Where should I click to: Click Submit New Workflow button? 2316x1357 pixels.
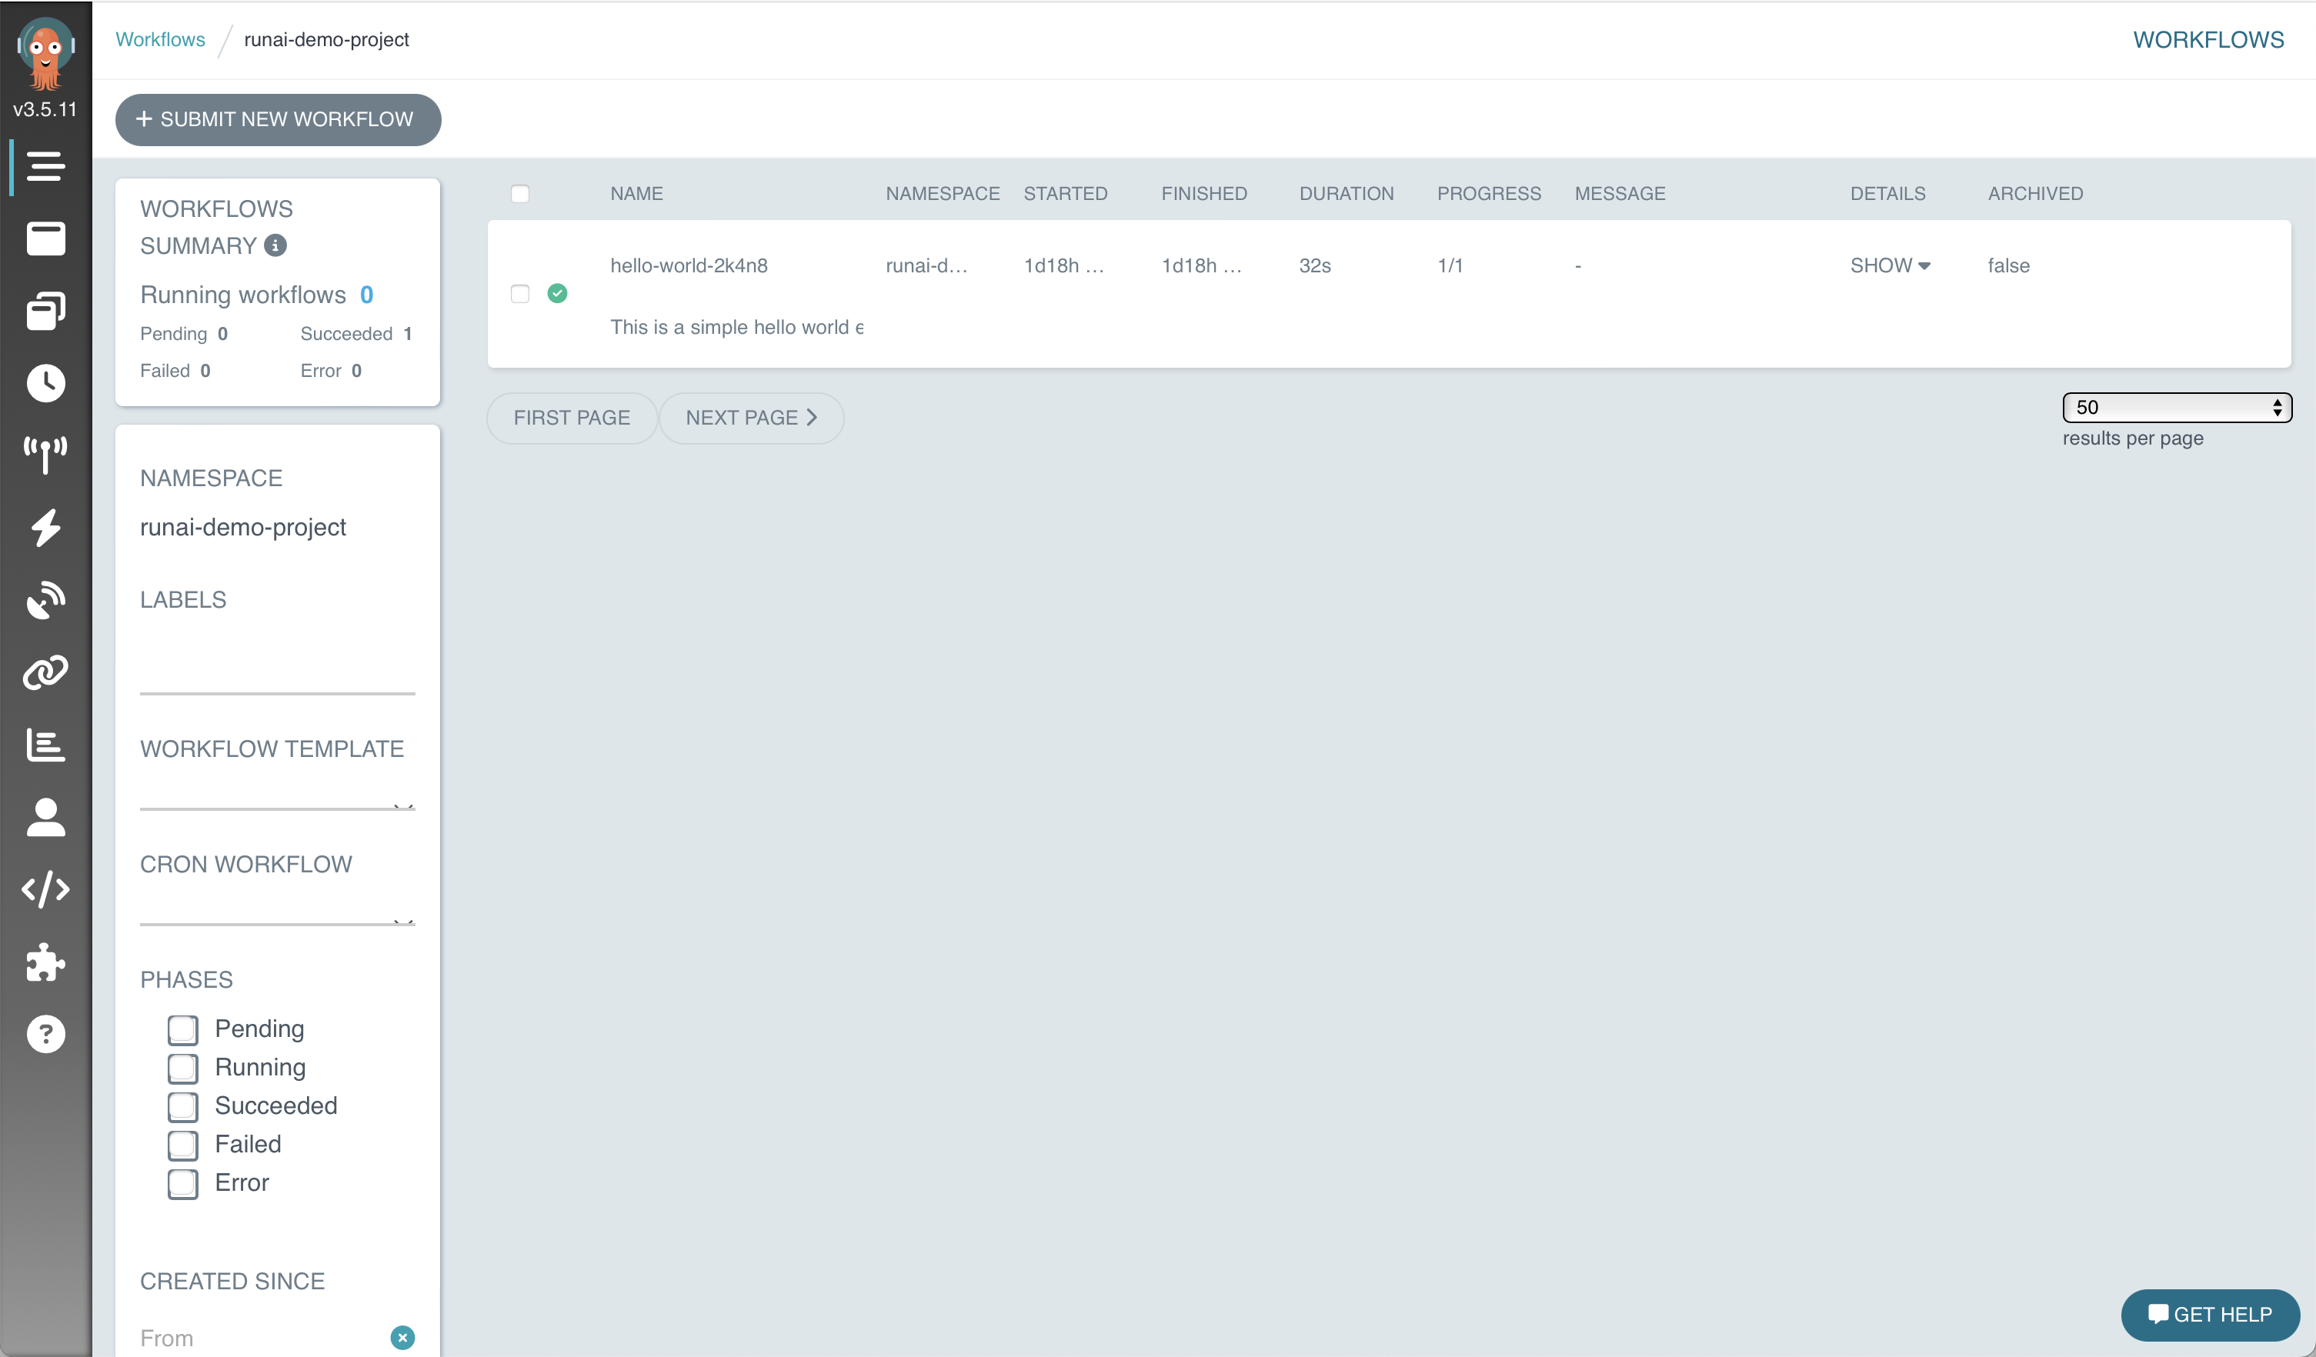pyautogui.click(x=278, y=119)
